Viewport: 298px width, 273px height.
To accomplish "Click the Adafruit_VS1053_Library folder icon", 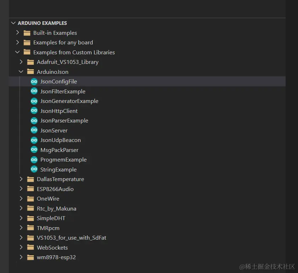I will click(x=31, y=62).
